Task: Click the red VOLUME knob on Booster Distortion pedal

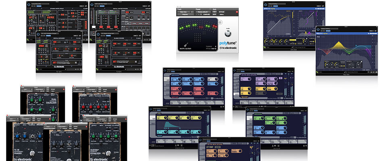Action: click(84, 107)
